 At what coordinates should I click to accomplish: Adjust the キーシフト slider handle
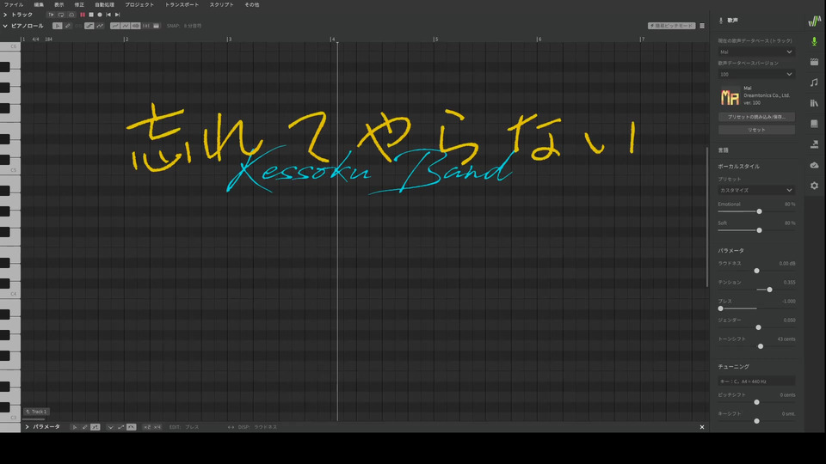(x=756, y=421)
